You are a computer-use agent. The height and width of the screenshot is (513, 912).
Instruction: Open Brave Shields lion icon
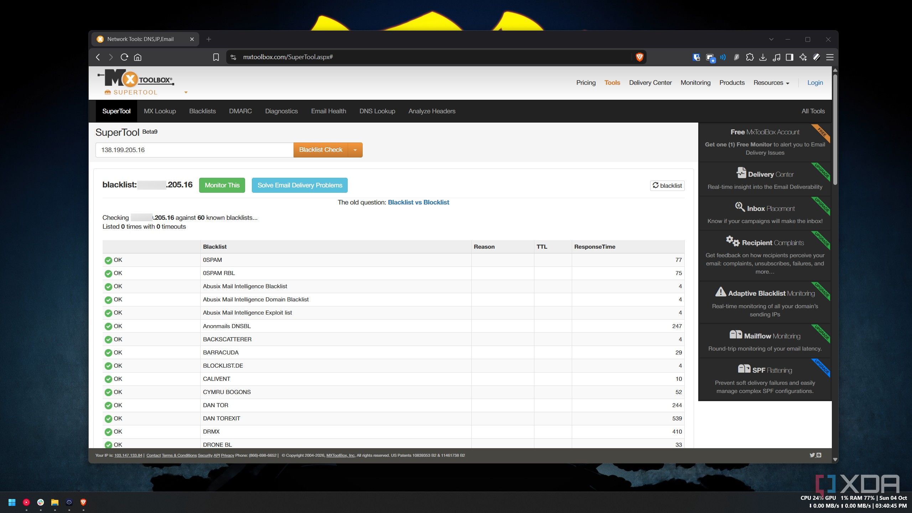coord(639,57)
